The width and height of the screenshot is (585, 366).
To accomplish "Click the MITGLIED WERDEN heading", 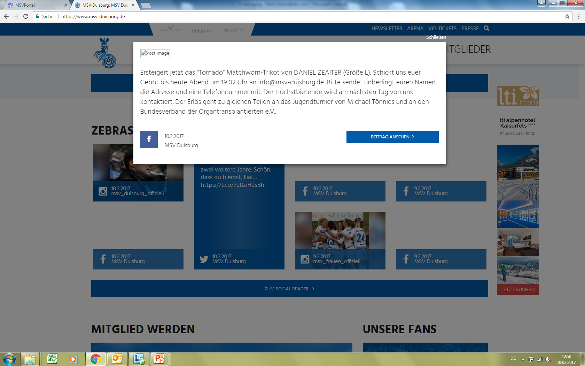I will [x=143, y=329].
